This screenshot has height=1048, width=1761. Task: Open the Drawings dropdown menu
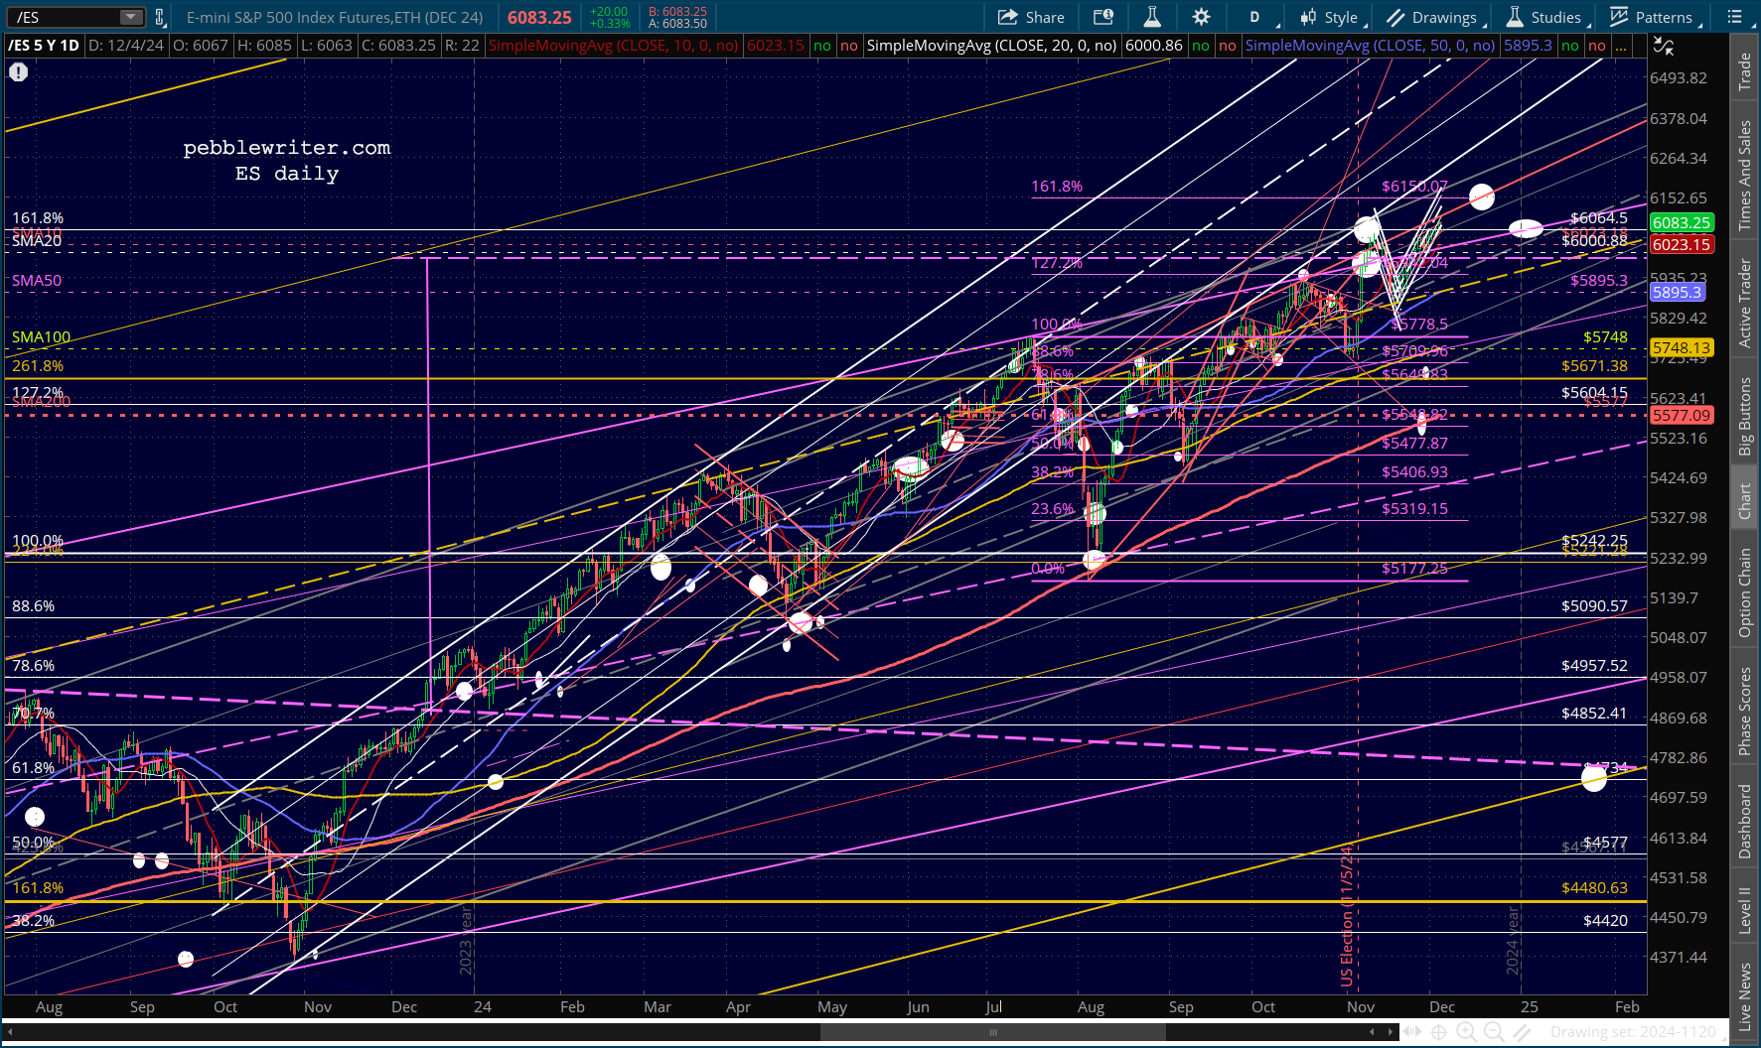[1435, 17]
